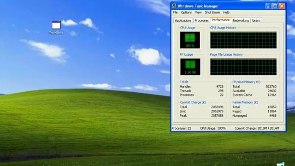Click Physical Memory Total value 523760
This screenshot has height=166, width=295.
click(271, 87)
